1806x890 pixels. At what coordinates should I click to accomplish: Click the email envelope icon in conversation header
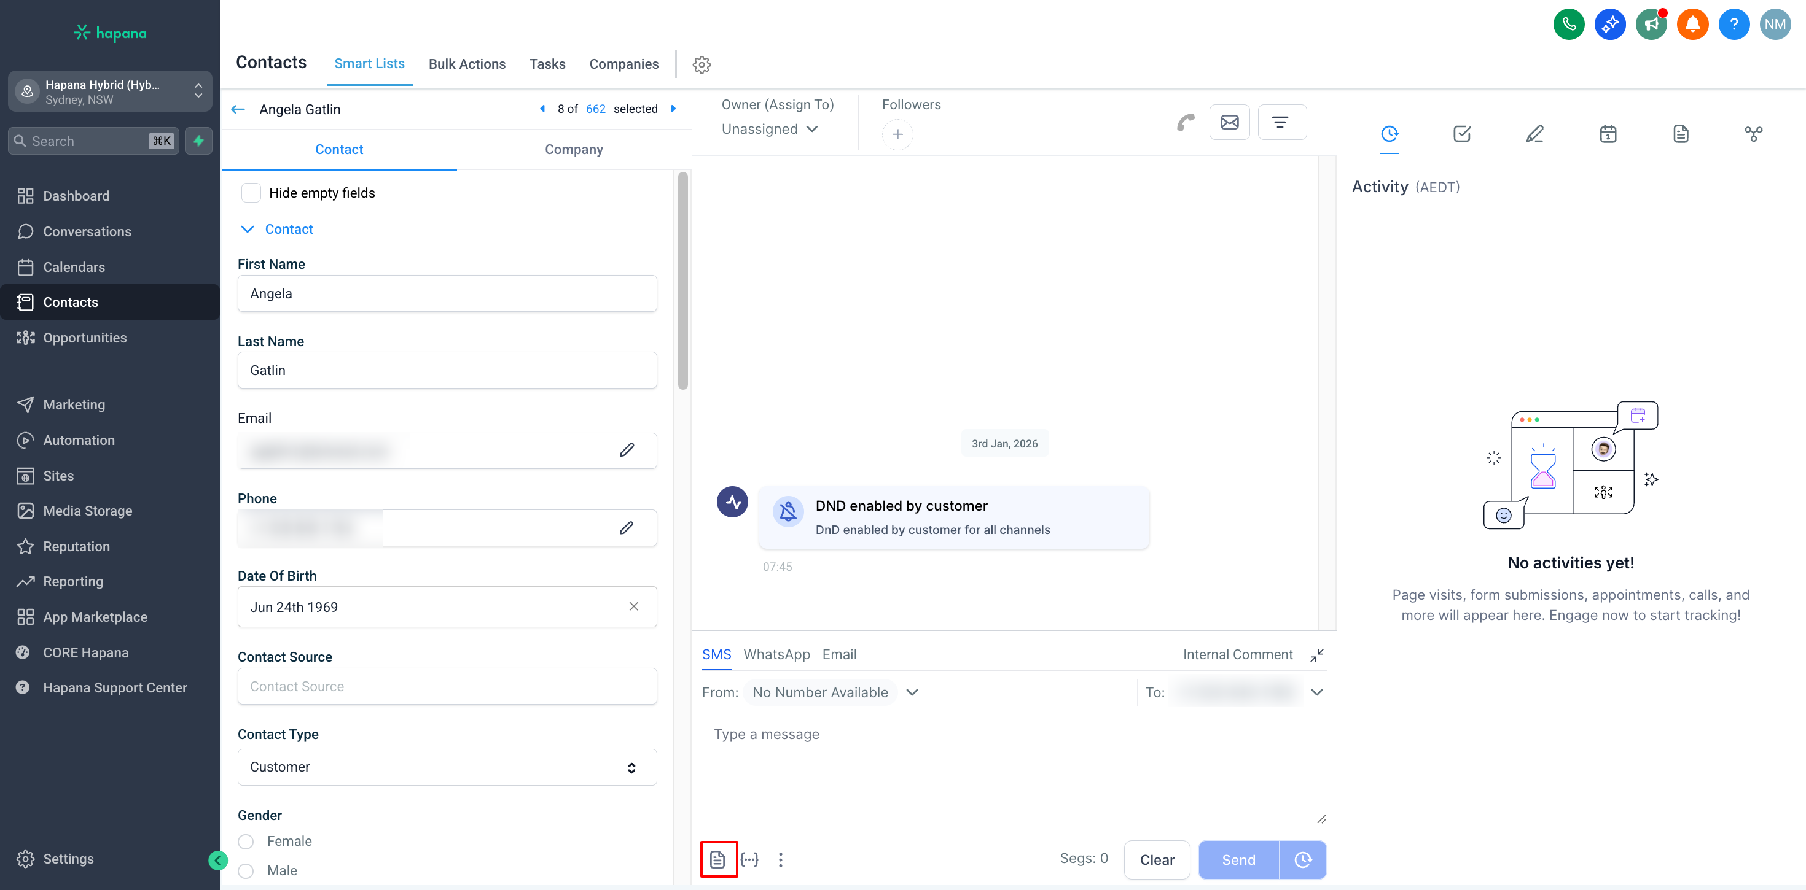[1229, 123]
